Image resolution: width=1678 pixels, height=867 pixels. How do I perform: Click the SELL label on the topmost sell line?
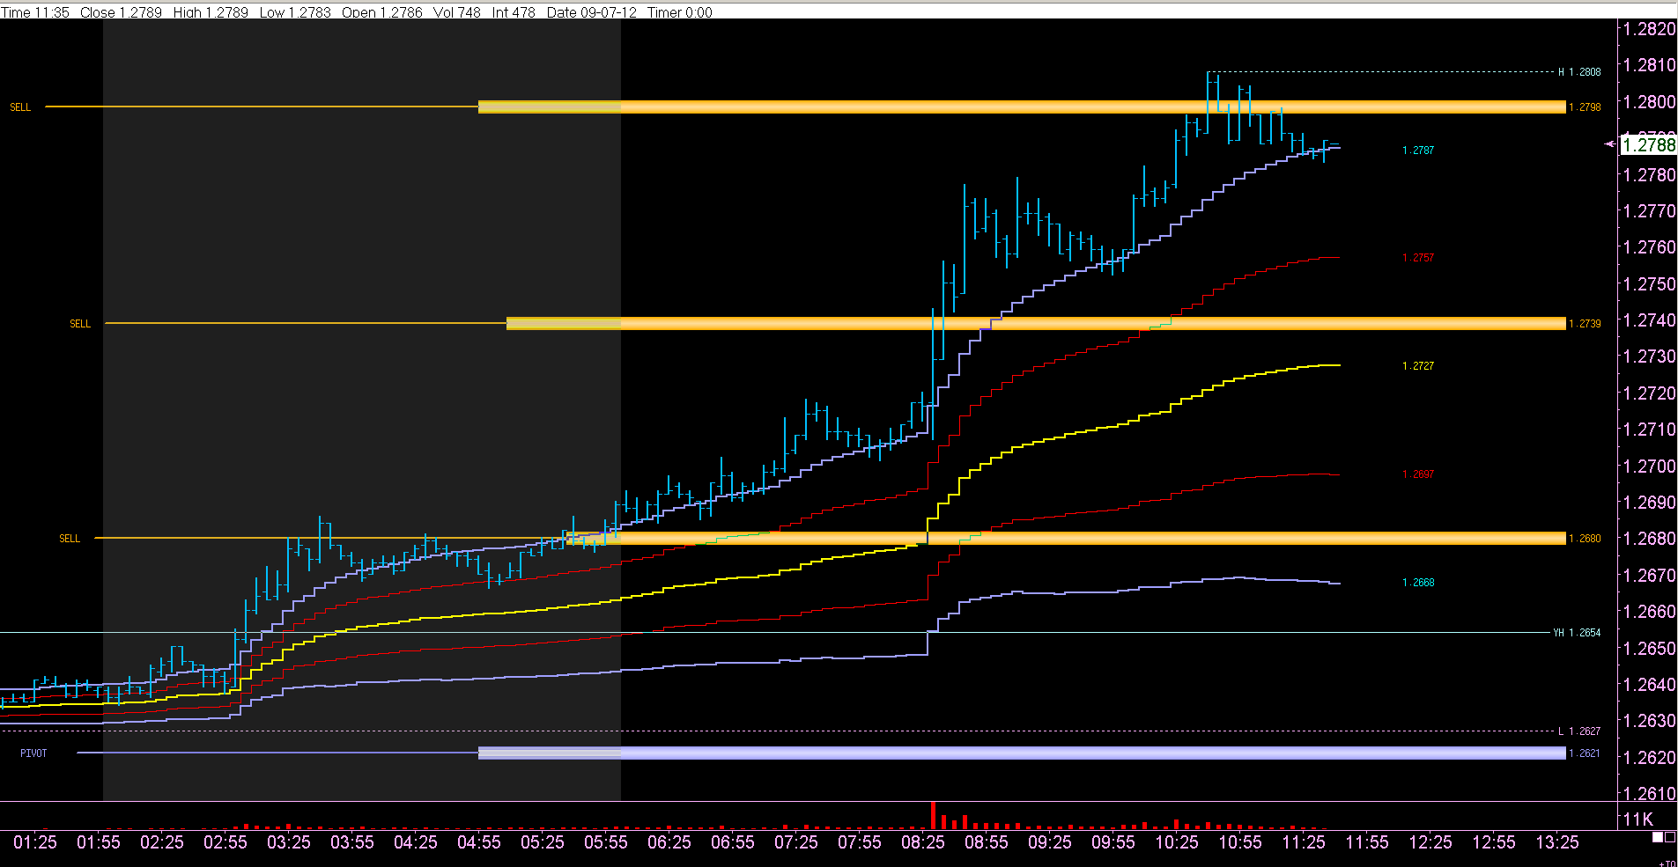pyautogui.click(x=20, y=107)
